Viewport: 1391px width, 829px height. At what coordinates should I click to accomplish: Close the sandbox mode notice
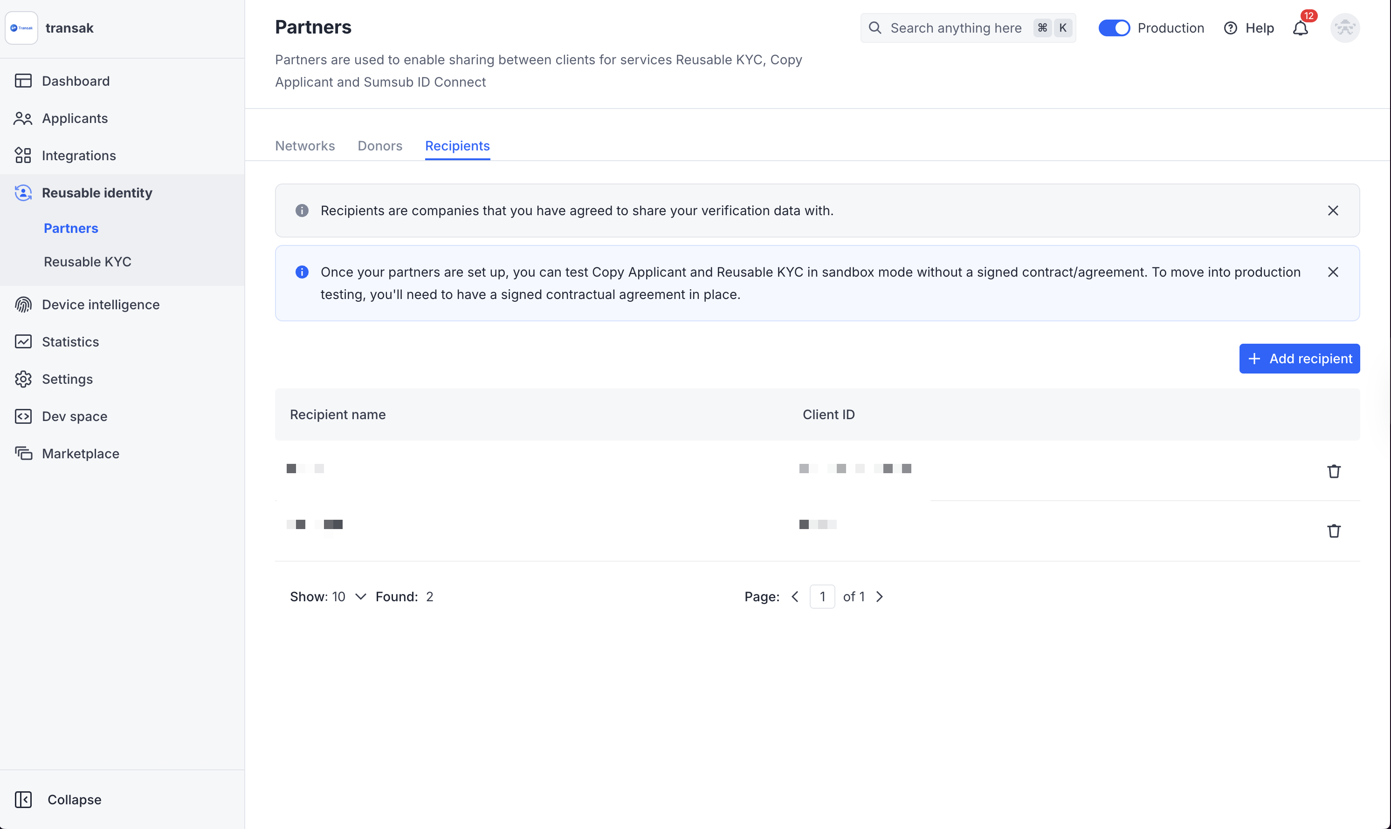click(x=1333, y=272)
